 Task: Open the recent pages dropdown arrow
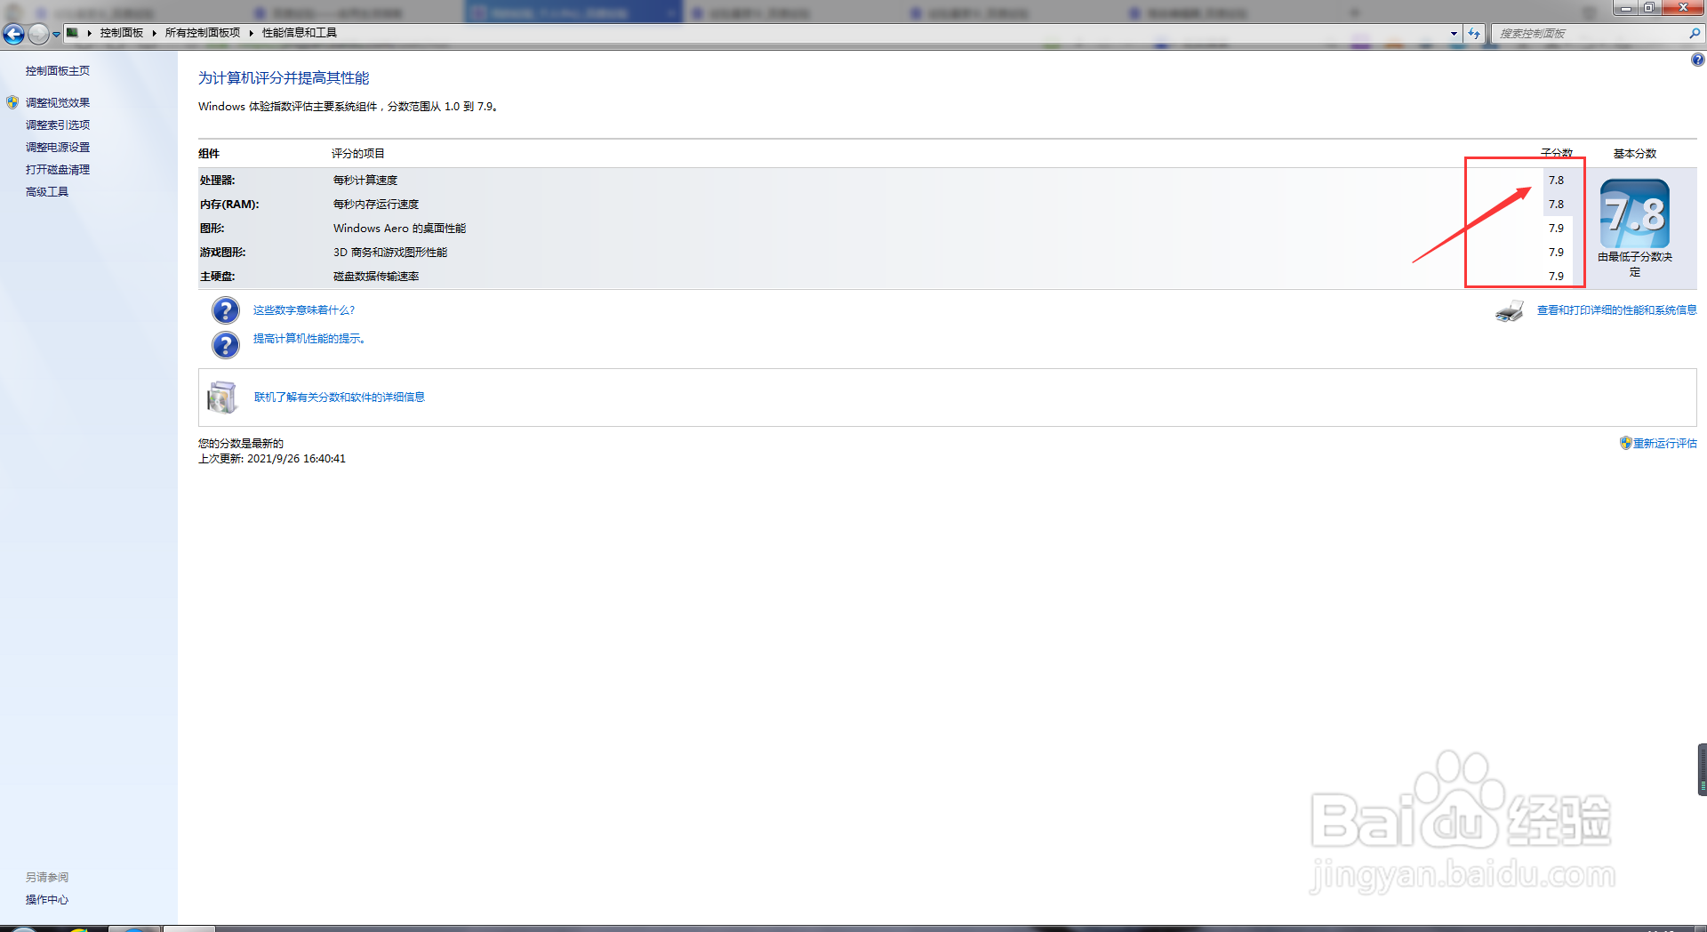pyautogui.click(x=56, y=35)
